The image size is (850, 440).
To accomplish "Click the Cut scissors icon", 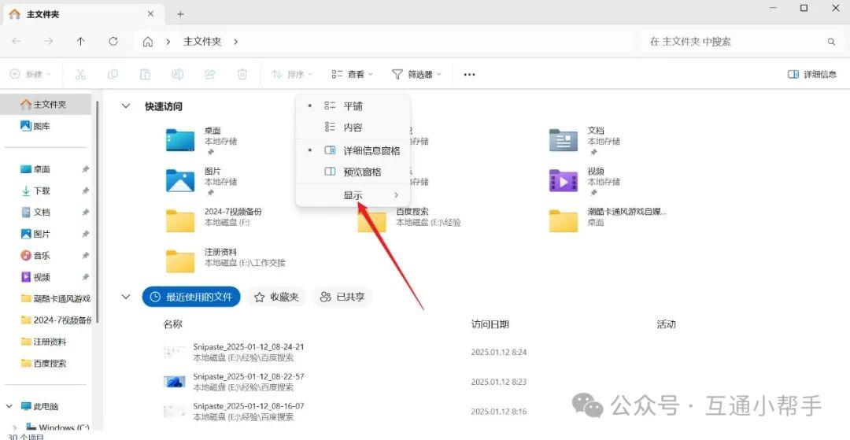I will [80, 74].
